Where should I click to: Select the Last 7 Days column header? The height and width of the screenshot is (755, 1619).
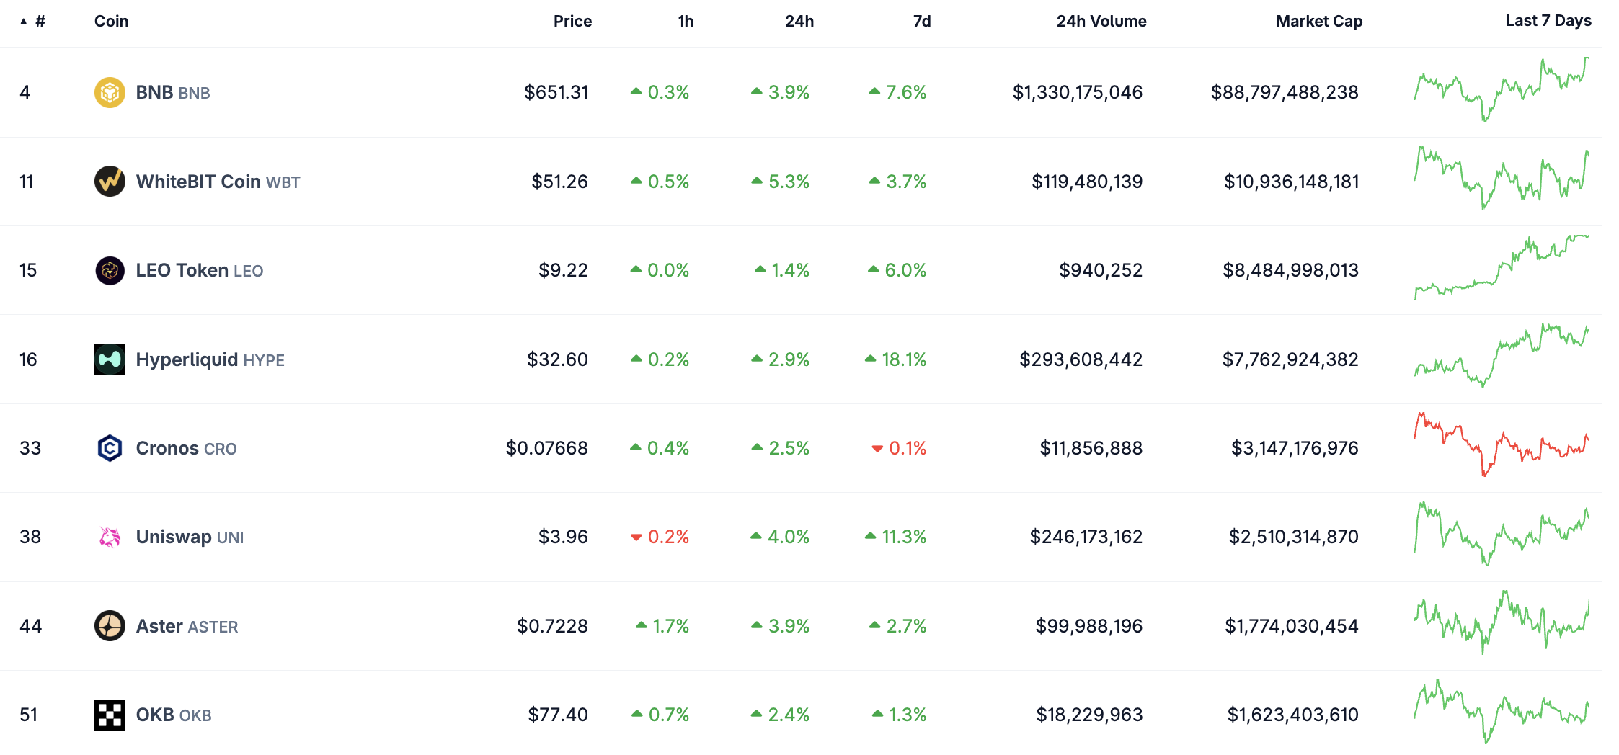coord(1548,21)
